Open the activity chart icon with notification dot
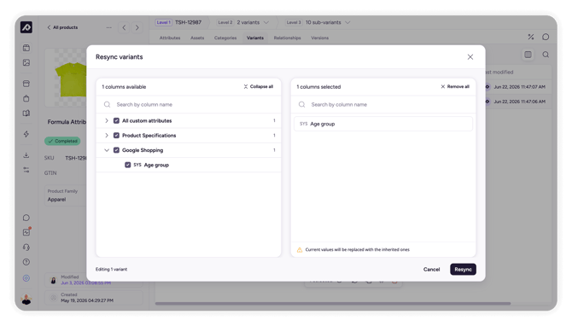Image resolution: width=572 pixels, height=326 pixels. tap(26, 232)
